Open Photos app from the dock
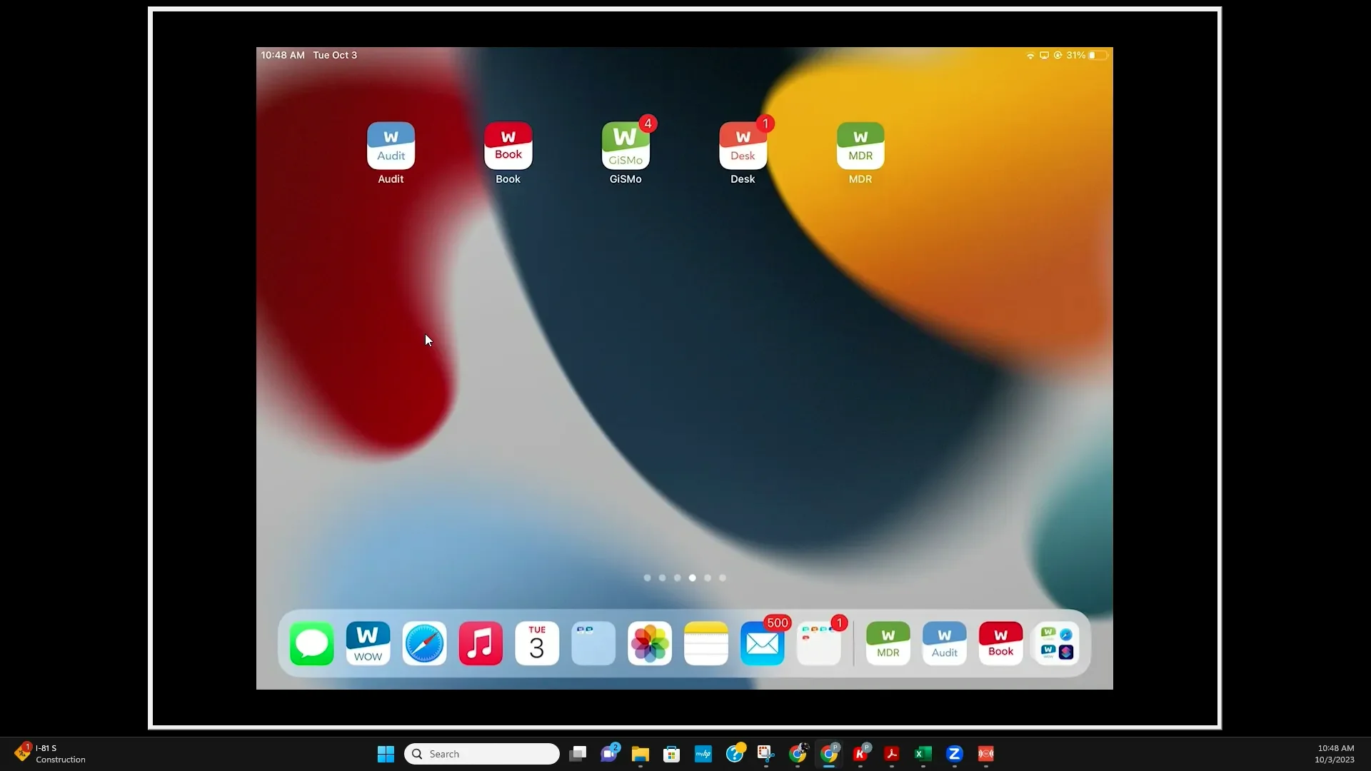Image resolution: width=1371 pixels, height=771 pixels. [x=650, y=643]
